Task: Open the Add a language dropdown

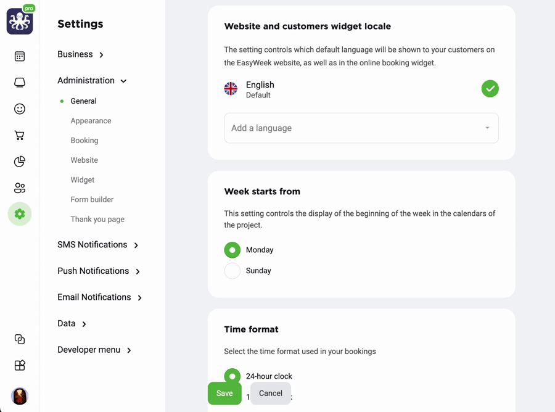Action: tap(361, 128)
